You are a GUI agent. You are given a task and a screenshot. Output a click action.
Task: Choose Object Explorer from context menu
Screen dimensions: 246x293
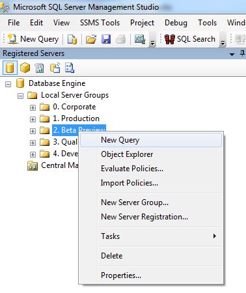coord(151,154)
